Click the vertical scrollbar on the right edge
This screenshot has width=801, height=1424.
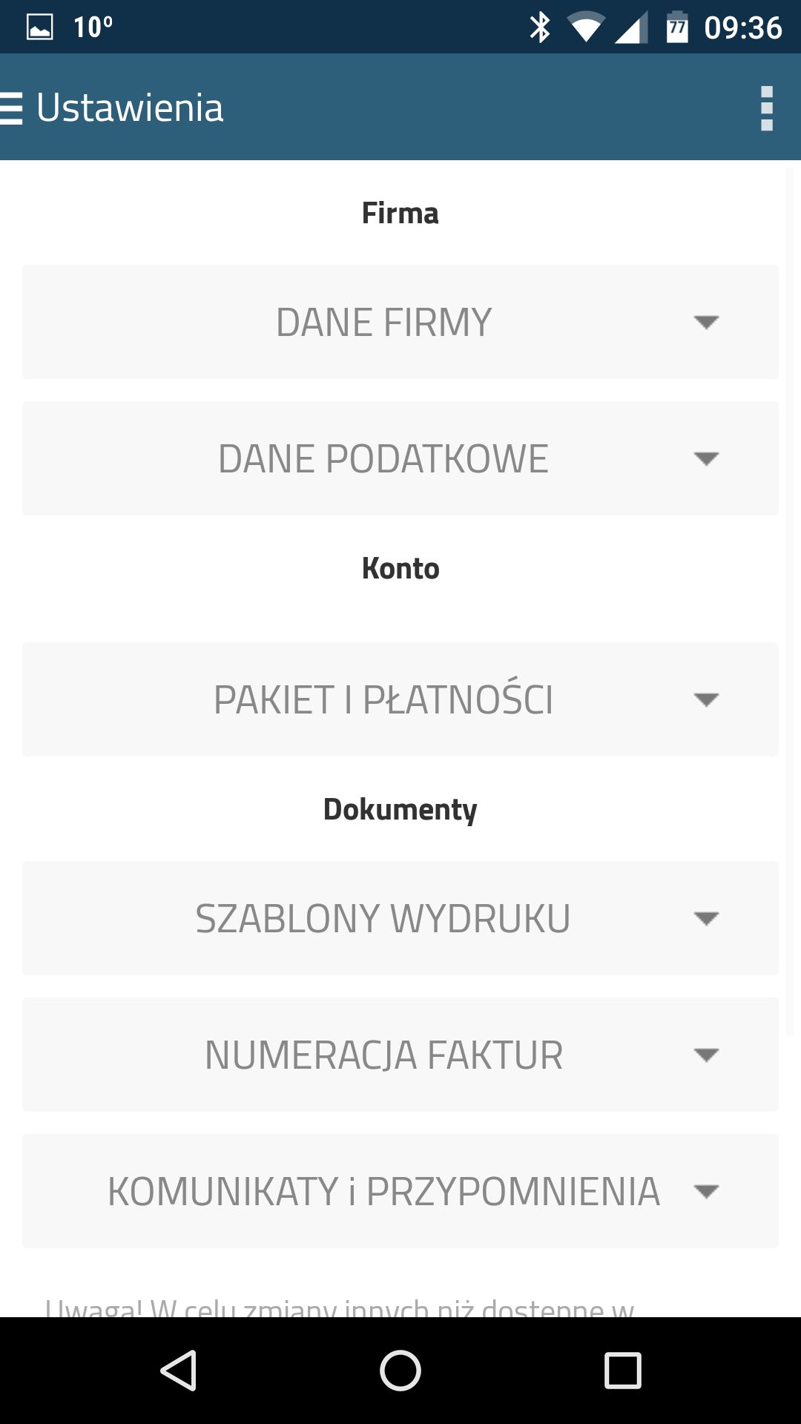coord(790,601)
